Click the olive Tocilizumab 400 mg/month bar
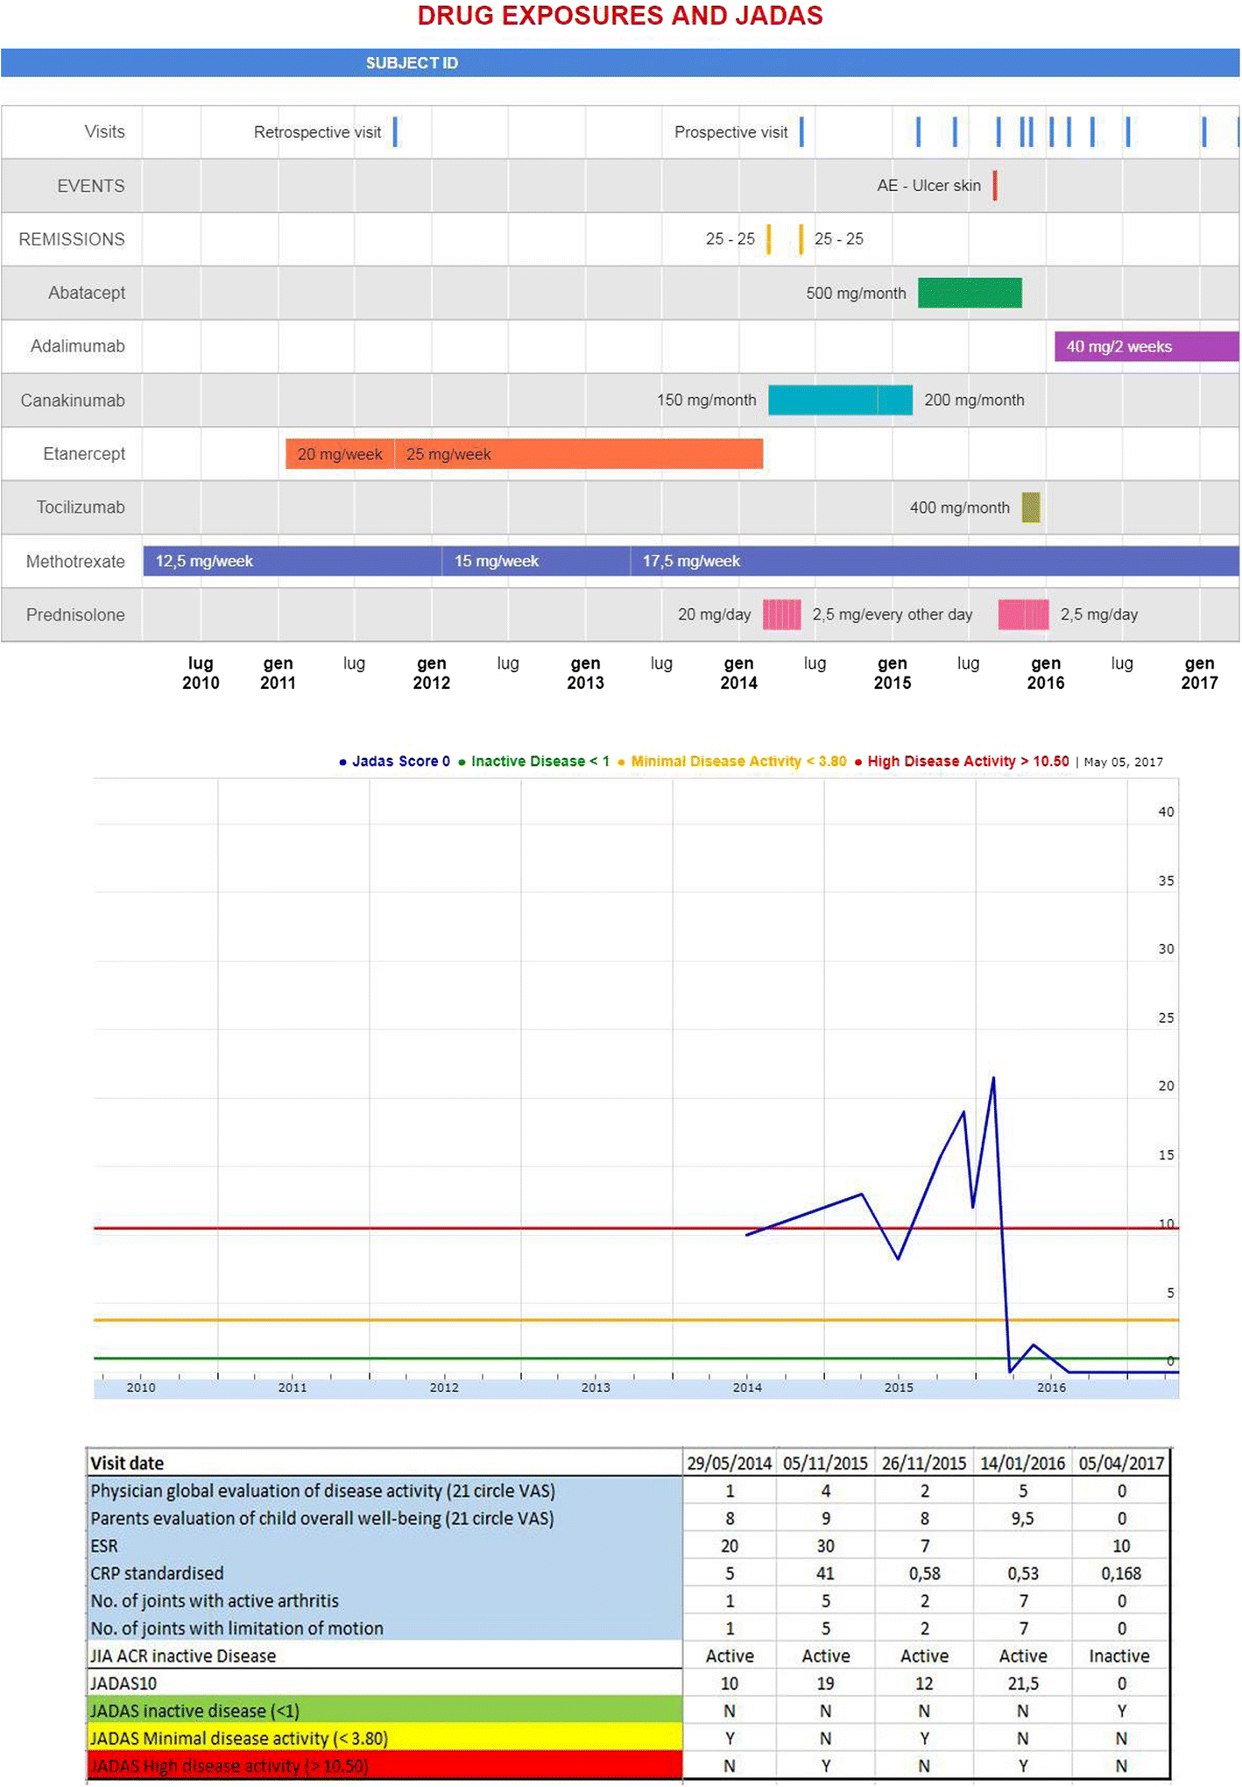This screenshot has height=1787, width=1242. click(x=1031, y=507)
